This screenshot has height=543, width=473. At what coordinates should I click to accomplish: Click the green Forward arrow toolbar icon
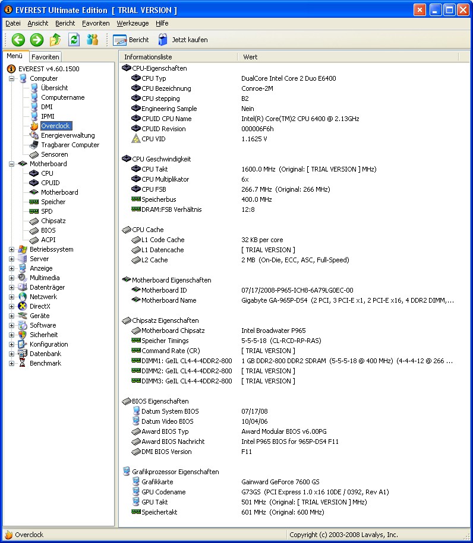[x=37, y=40]
